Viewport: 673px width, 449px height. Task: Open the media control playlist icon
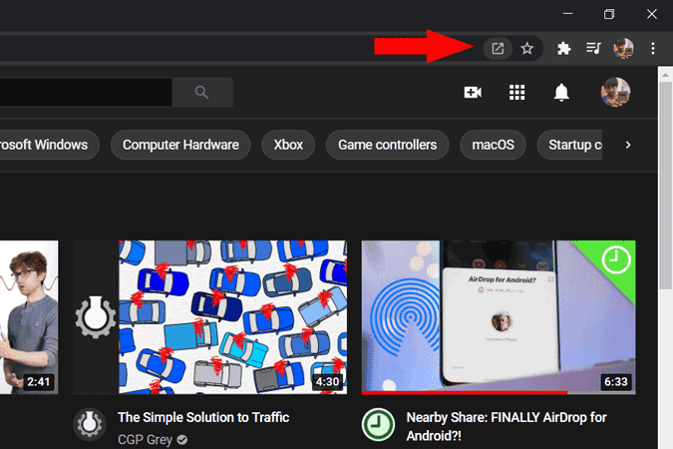point(593,48)
